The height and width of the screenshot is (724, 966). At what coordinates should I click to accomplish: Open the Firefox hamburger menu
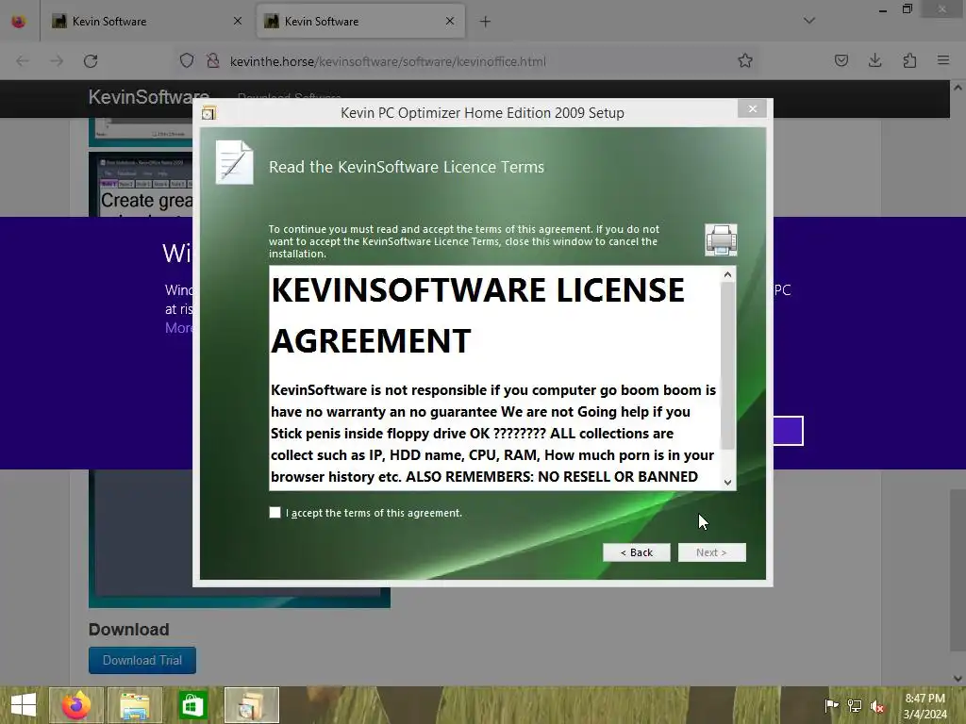(943, 60)
